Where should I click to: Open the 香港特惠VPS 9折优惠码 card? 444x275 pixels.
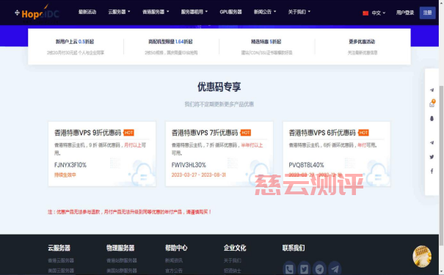(102, 154)
